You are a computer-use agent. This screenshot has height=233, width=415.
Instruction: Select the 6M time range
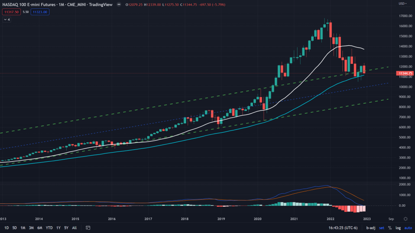point(40,228)
